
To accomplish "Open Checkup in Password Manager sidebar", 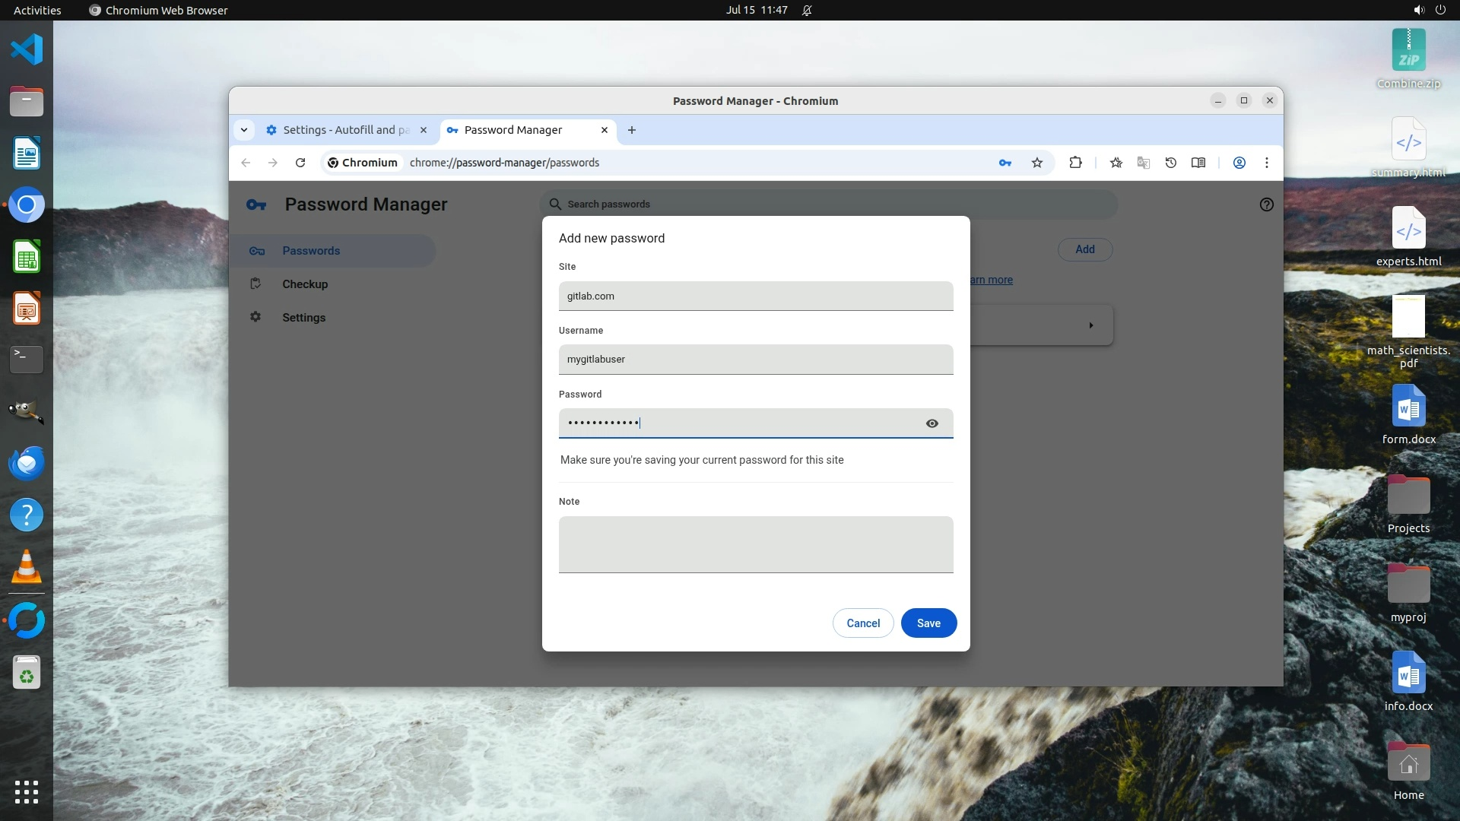I will pyautogui.click(x=305, y=284).
